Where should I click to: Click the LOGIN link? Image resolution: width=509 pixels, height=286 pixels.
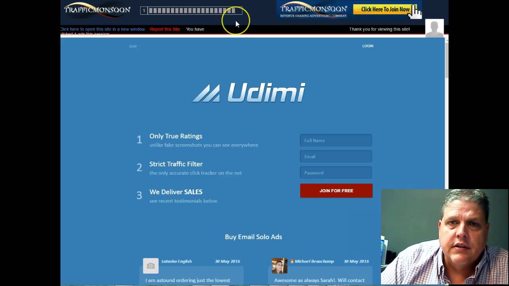(x=368, y=46)
